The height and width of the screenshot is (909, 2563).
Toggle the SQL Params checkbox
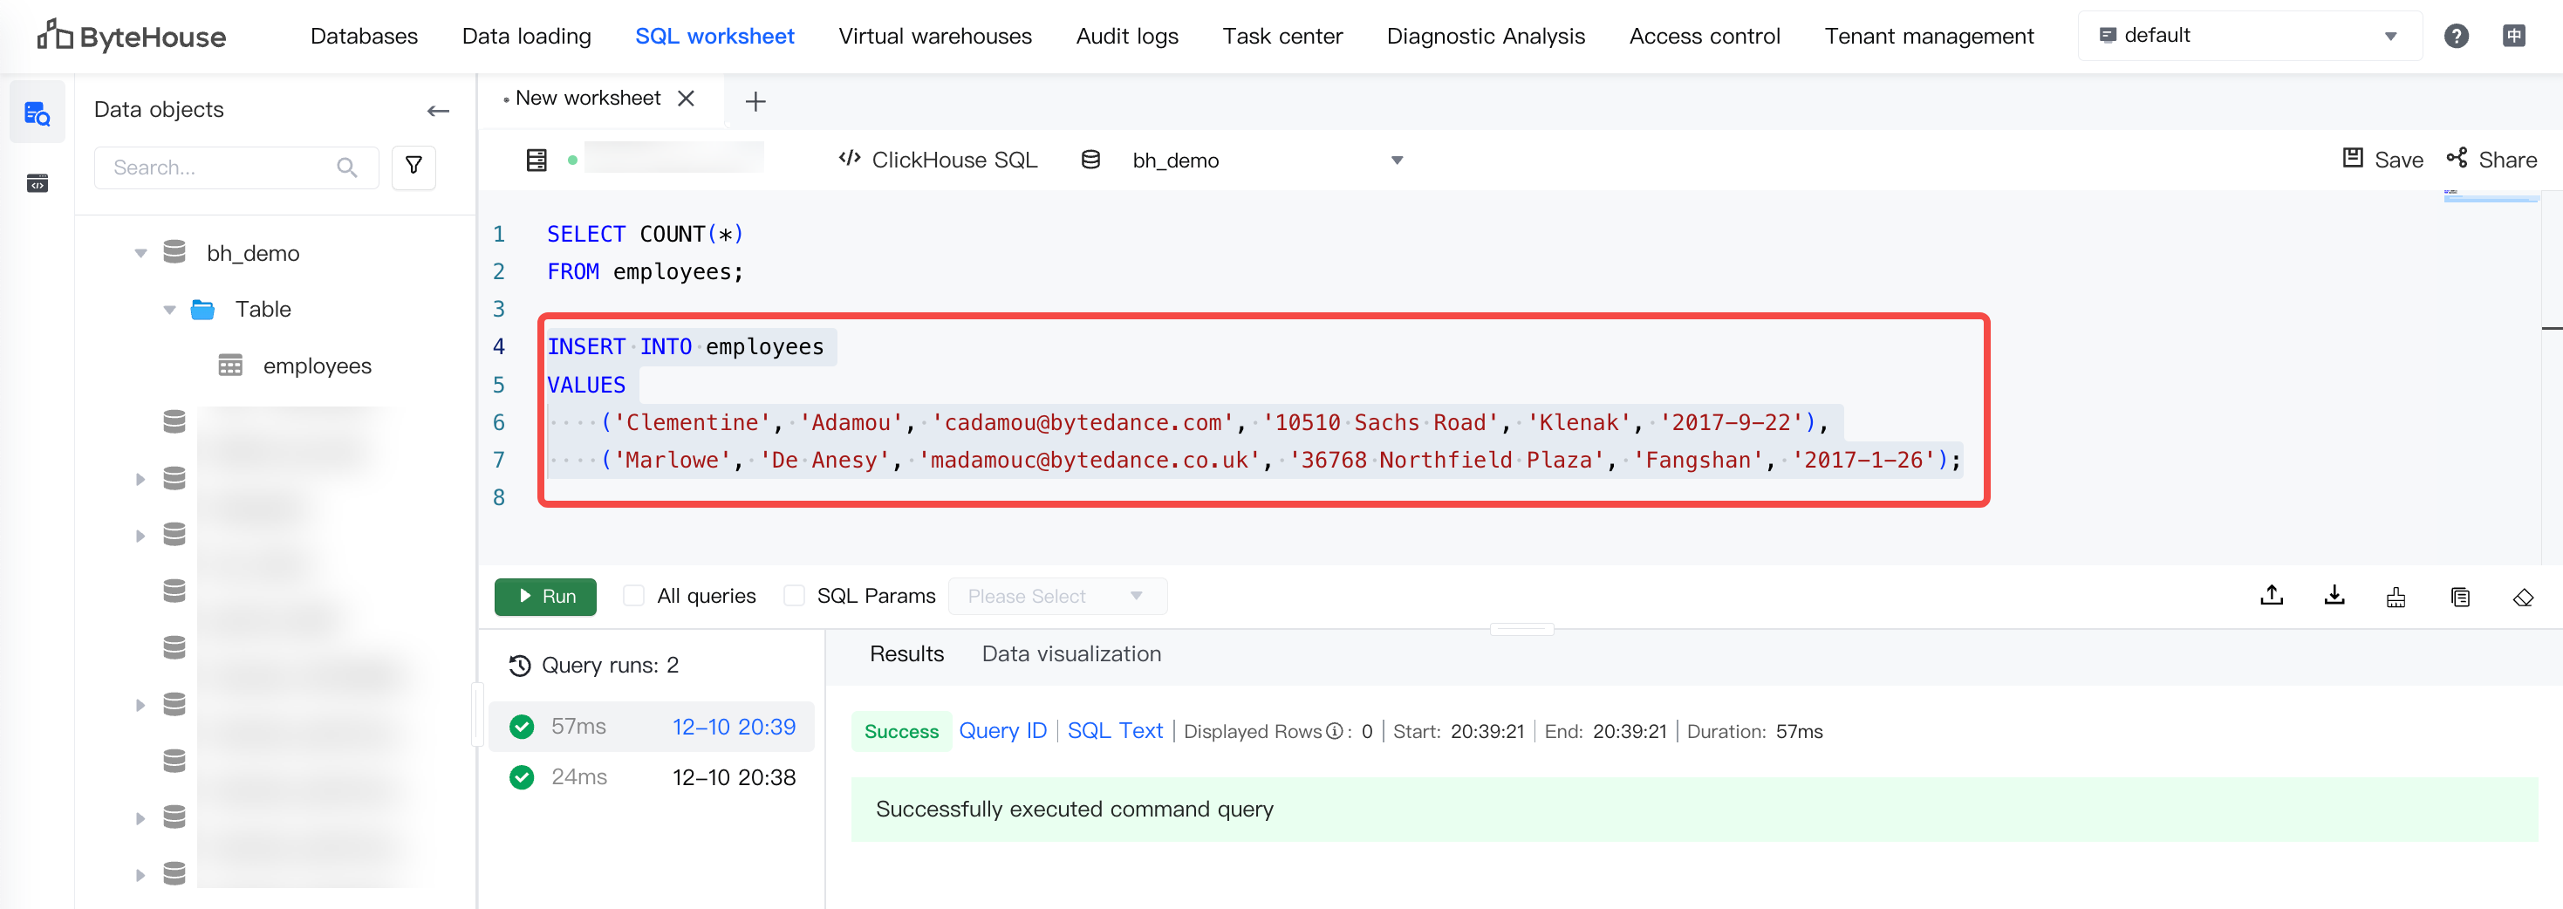pos(793,596)
